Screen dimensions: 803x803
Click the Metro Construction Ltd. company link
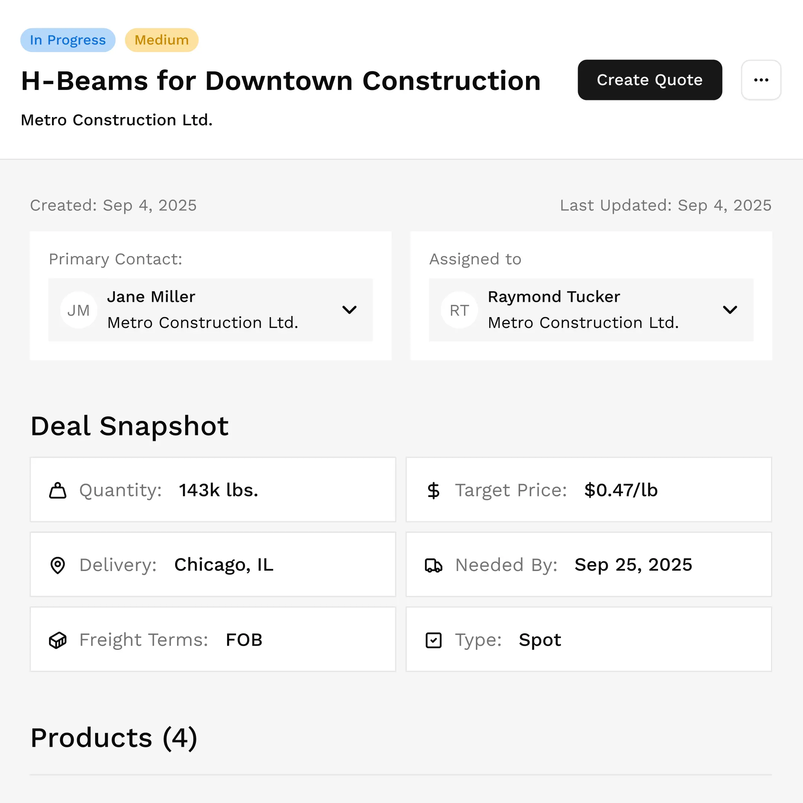[x=117, y=120]
